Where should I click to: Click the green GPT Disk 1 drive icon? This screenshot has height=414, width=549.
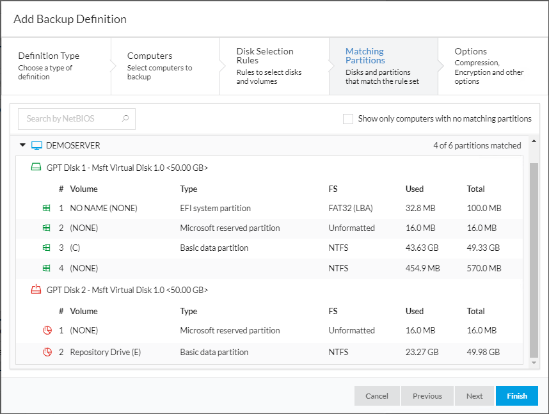[36, 168]
